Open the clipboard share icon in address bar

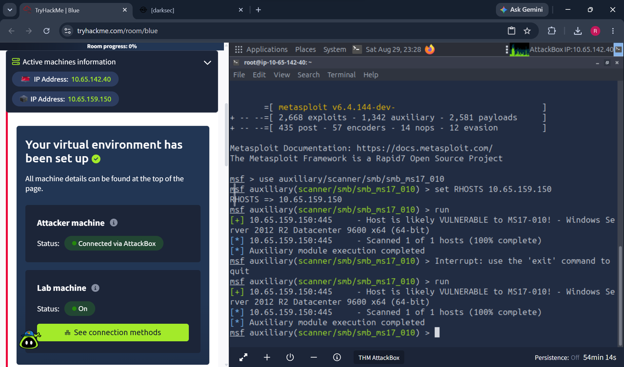[511, 31]
